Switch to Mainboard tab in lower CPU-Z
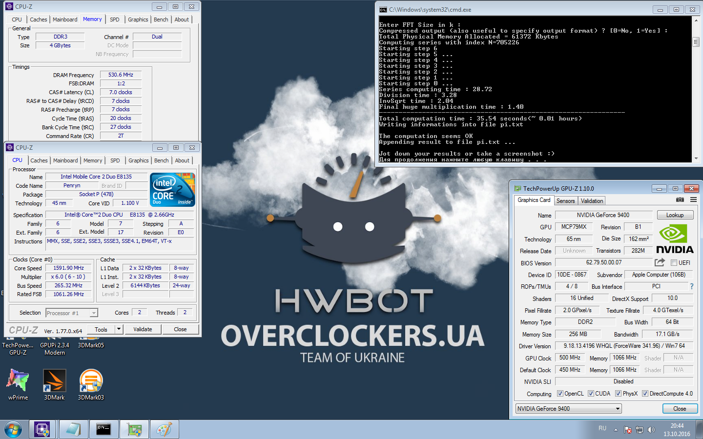 pos(65,160)
